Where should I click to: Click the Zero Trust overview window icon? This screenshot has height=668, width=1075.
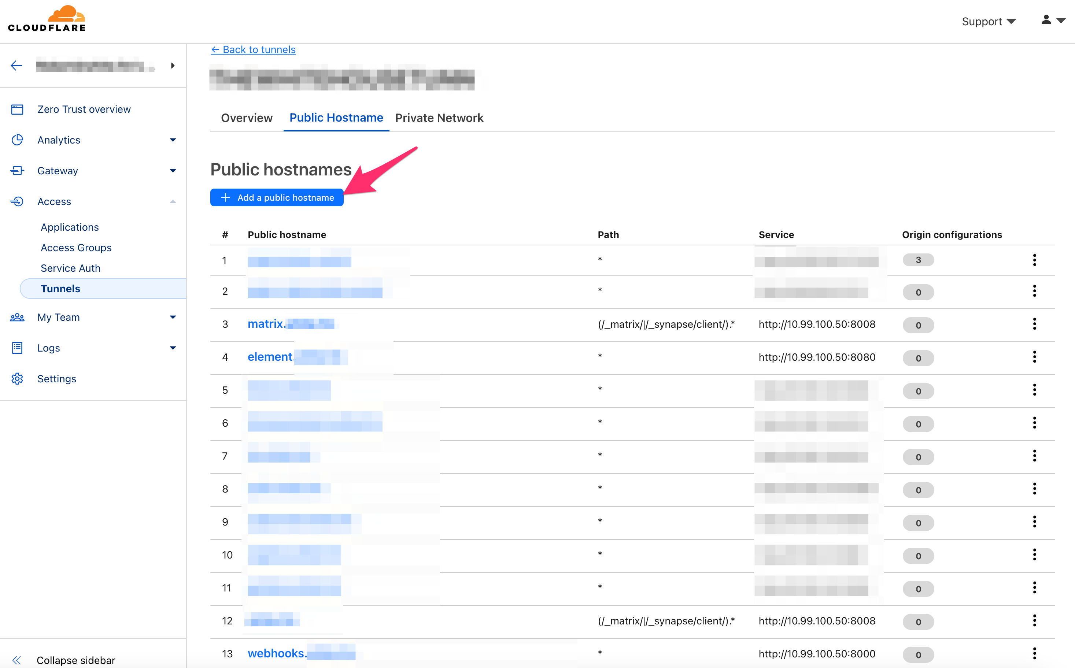[17, 109]
